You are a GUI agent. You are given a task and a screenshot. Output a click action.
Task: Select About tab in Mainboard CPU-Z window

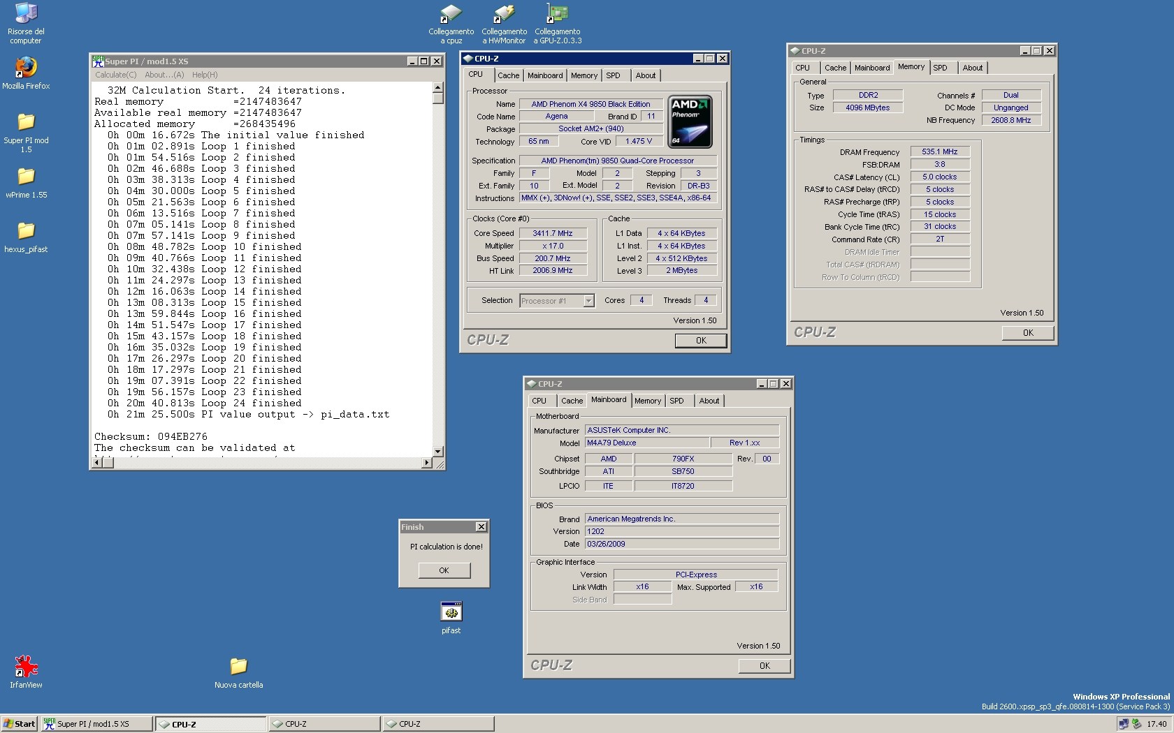pos(709,401)
